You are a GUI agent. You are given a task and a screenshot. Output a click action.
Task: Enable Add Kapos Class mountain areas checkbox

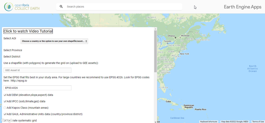(5, 108)
